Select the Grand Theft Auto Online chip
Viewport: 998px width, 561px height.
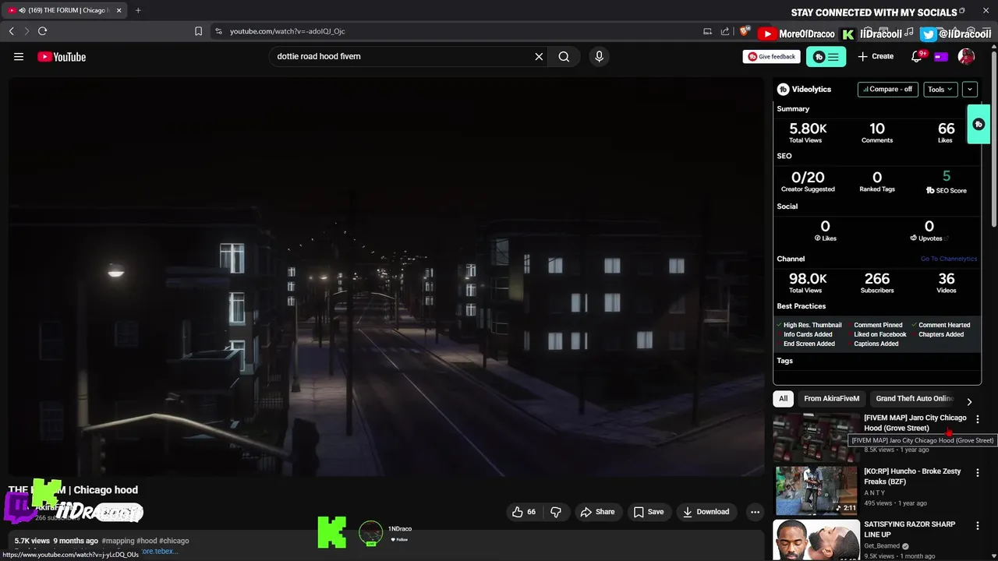[x=914, y=398]
